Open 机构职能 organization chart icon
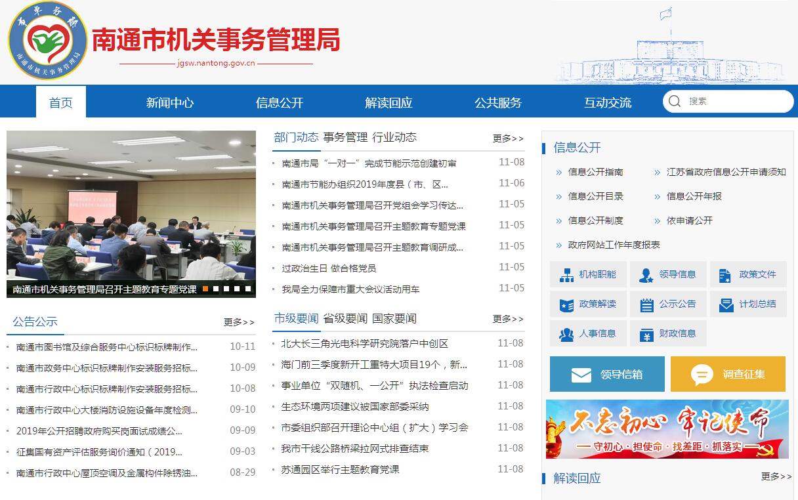 (566, 275)
